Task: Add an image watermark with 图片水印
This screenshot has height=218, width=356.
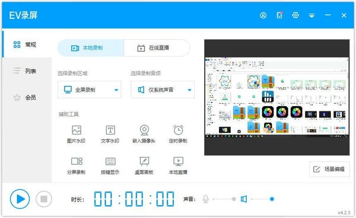Action: pyautogui.click(x=76, y=134)
